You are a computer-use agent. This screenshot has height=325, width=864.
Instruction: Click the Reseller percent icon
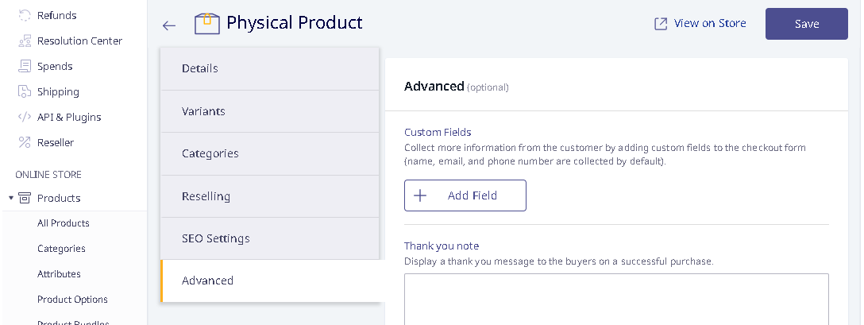[x=25, y=142]
